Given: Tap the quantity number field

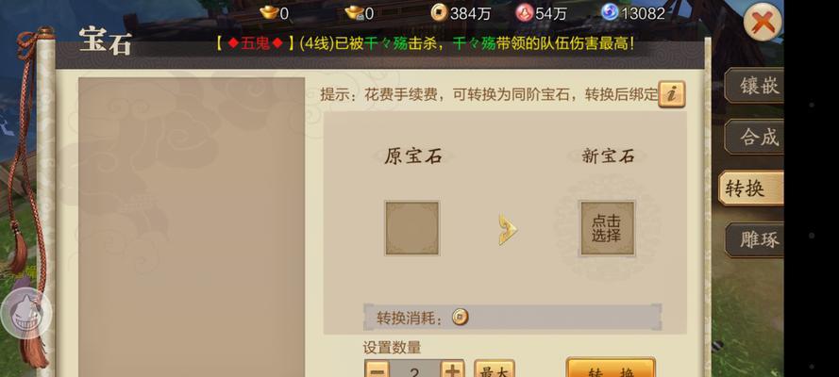Looking at the screenshot, I should [x=414, y=369].
